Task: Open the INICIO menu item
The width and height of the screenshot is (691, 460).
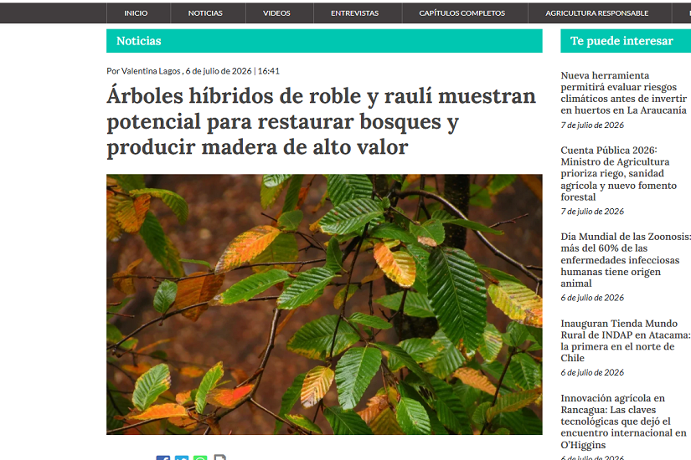Action: click(136, 13)
